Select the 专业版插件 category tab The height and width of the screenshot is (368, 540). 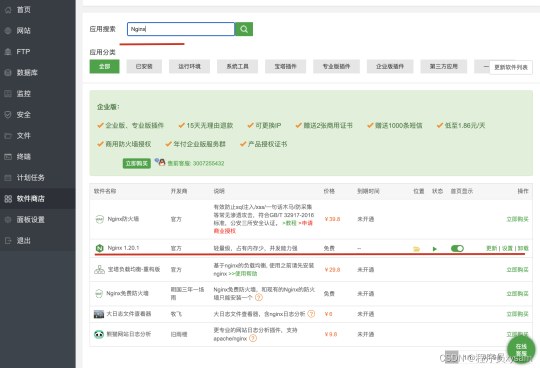point(336,66)
